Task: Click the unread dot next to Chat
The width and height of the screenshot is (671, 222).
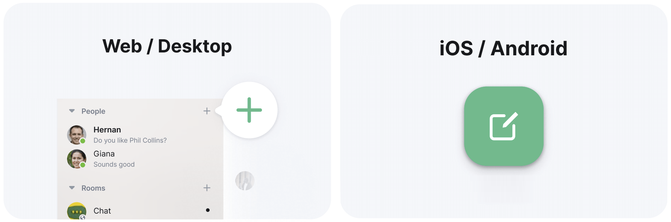Action: point(208,210)
